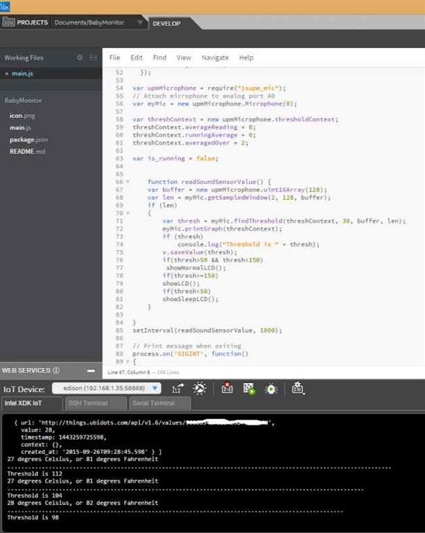Click the run app icon
The height and width of the screenshot is (533, 425).
click(x=250, y=389)
